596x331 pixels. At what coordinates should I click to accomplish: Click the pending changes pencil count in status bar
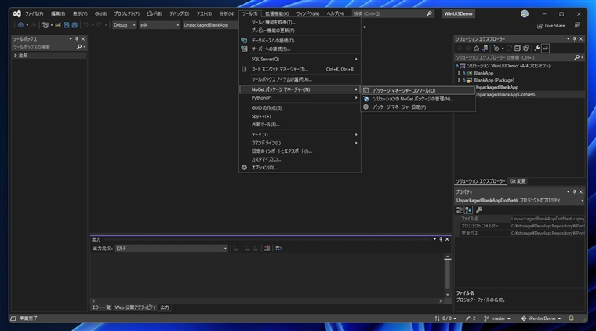coord(471,318)
